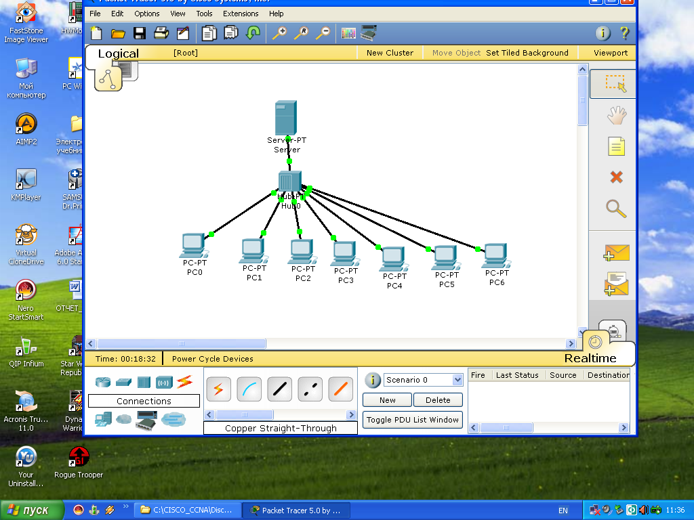Expand the Scenario 0 dropdown

457,380
